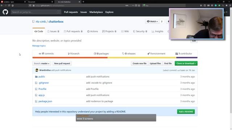Switch to the socket.io npm browser tab
This screenshot has width=232, height=130.
pyautogui.click(x=13, y=2)
